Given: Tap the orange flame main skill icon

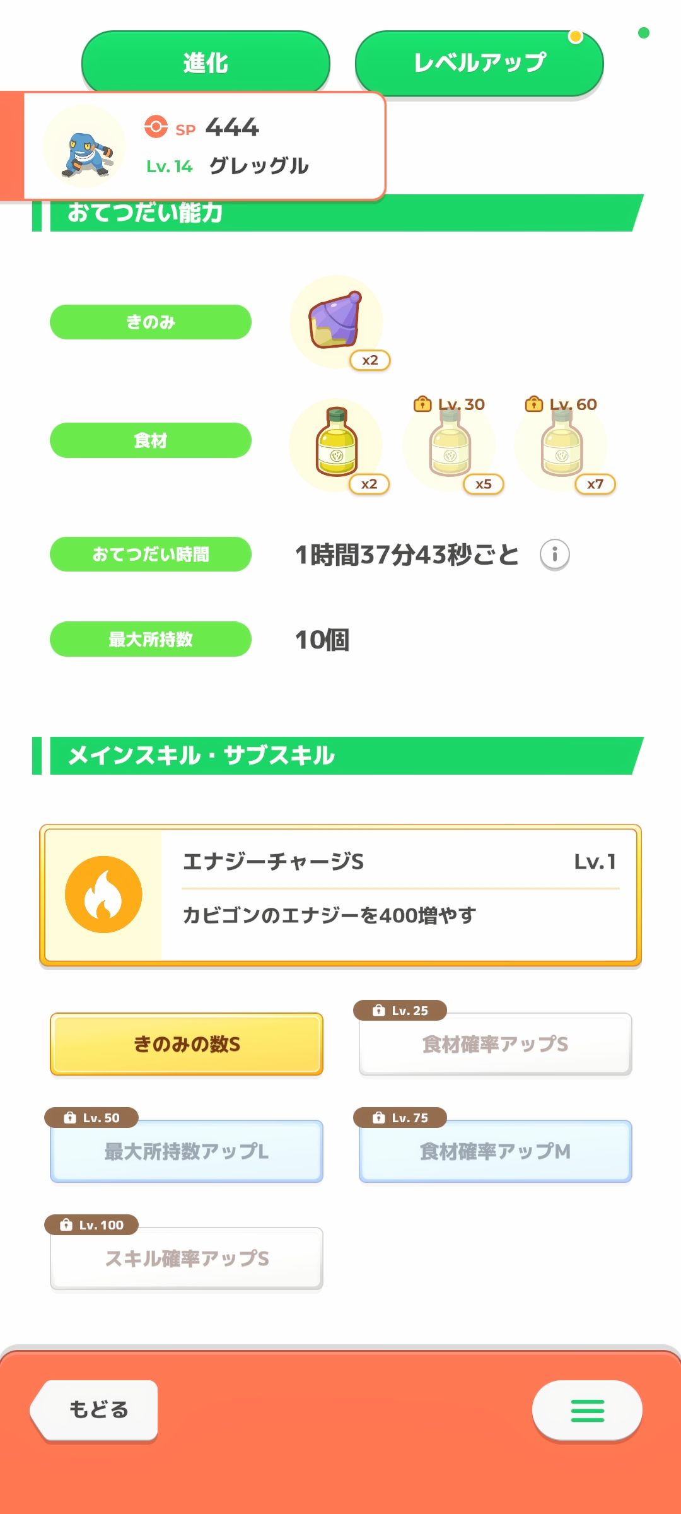Looking at the screenshot, I should coord(103,895).
